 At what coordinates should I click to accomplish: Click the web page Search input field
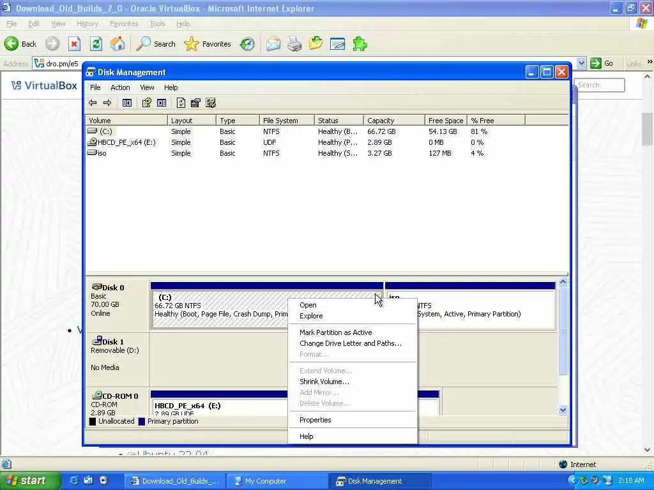599,85
